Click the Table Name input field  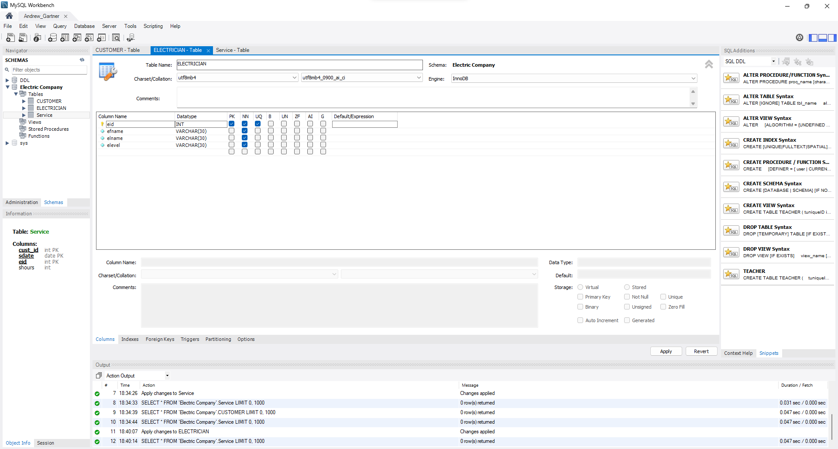(300, 65)
